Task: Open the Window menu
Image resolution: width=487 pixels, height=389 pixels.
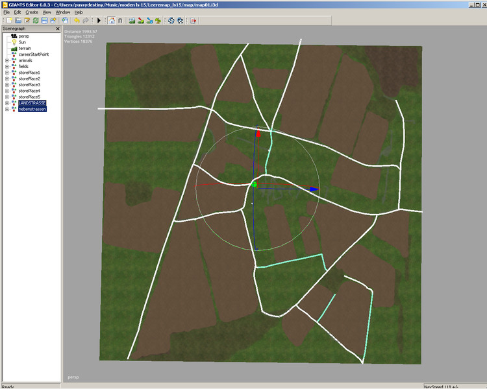Action: 63,12
